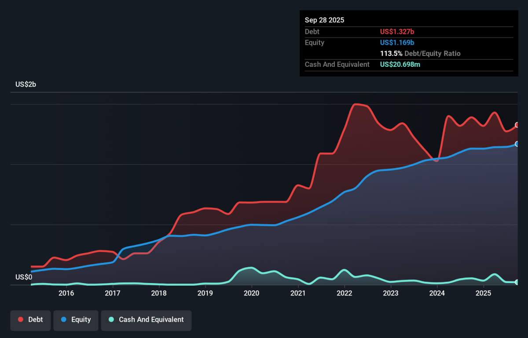
Task: Click the 2020 x-axis label
Action: [x=251, y=293]
